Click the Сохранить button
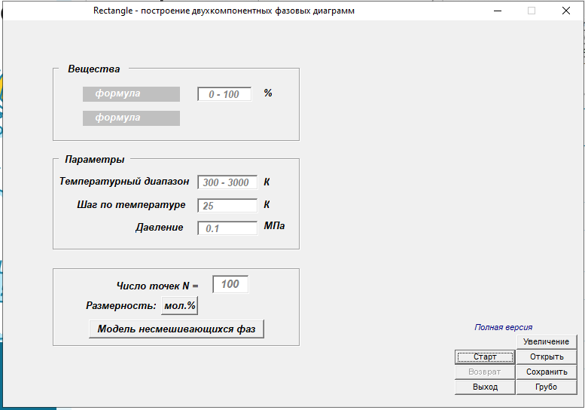 (547, 372)
